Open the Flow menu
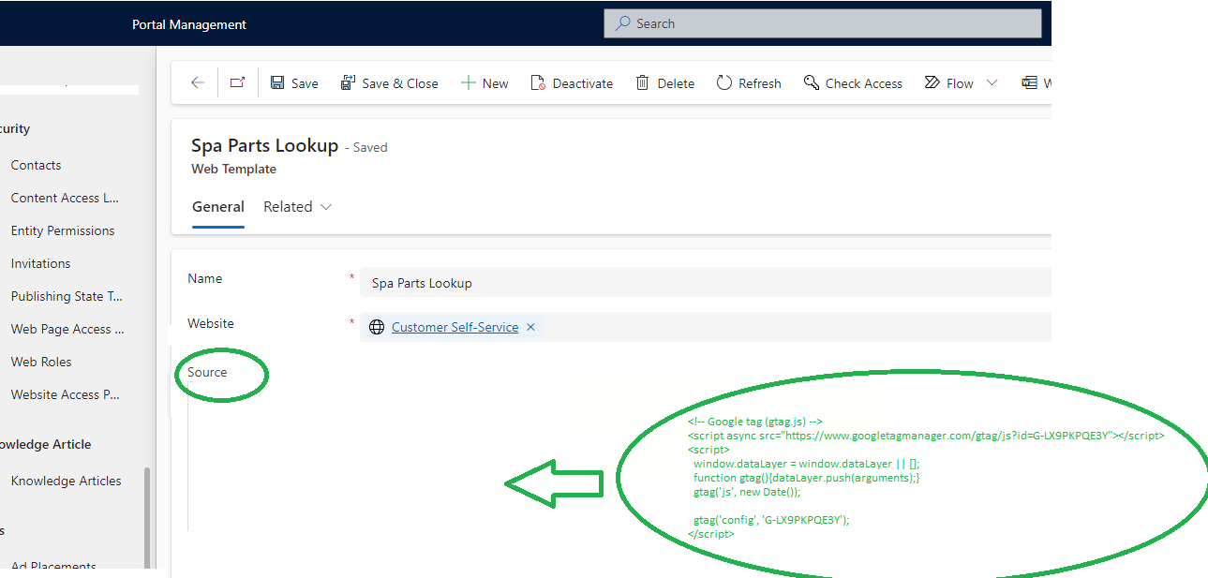 tap(949, 83)
